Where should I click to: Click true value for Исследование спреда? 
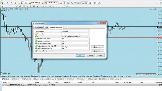[x=63, y=43]
